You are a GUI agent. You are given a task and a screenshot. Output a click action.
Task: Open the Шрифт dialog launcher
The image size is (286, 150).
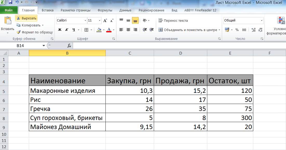pos(114,39)
